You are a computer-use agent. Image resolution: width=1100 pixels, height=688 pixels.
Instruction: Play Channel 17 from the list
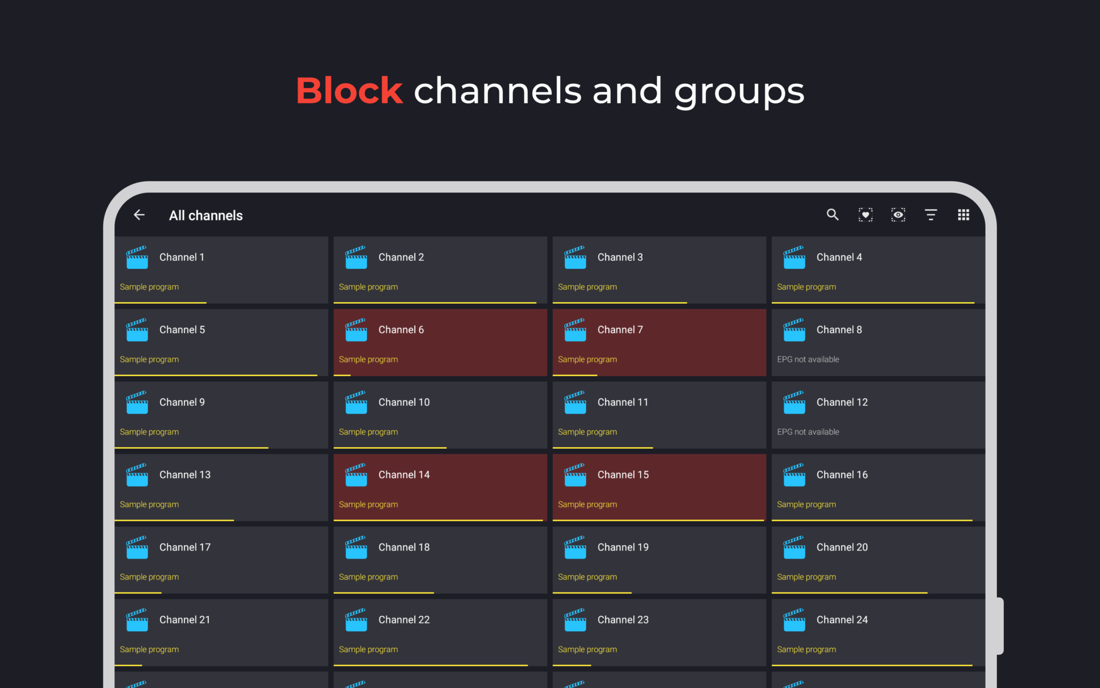tap(221, 560)
